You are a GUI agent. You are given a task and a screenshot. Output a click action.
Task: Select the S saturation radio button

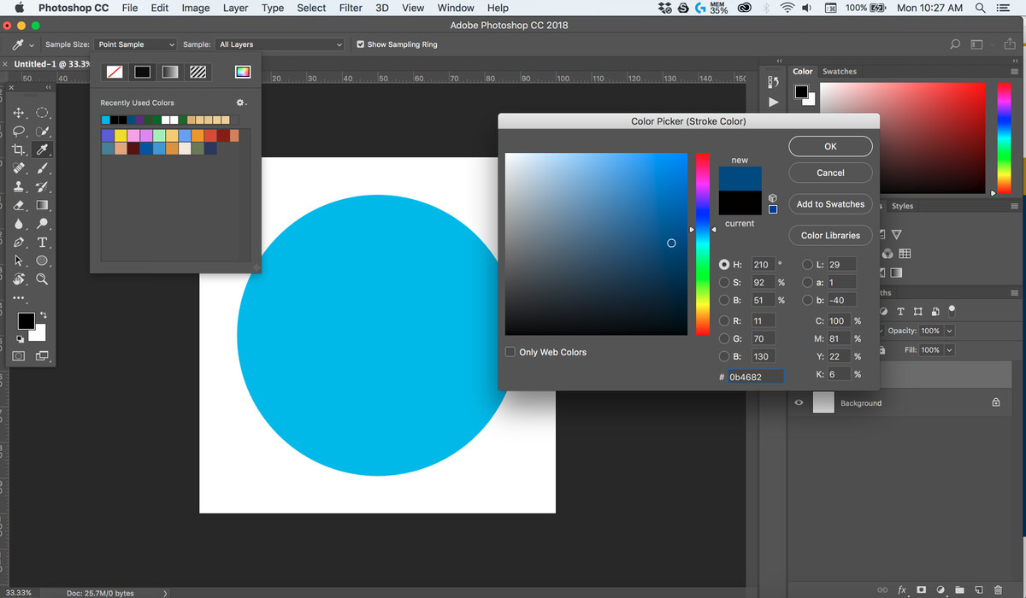tap(725, 283)
